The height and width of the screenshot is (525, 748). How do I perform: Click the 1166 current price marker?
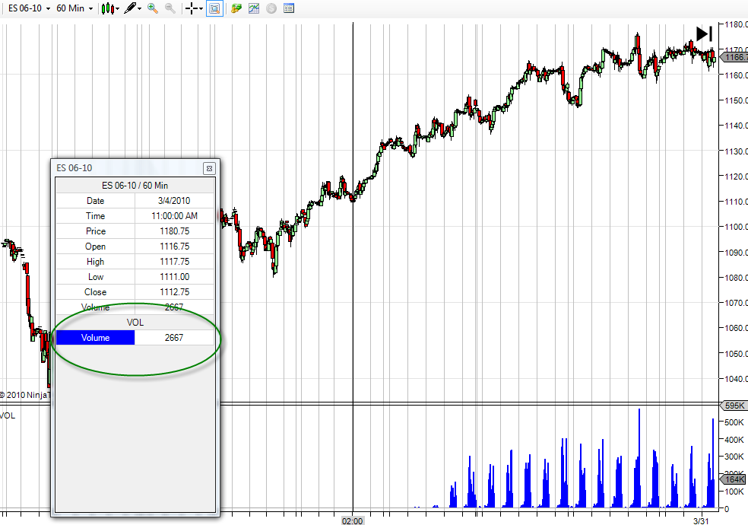(734, 57)
